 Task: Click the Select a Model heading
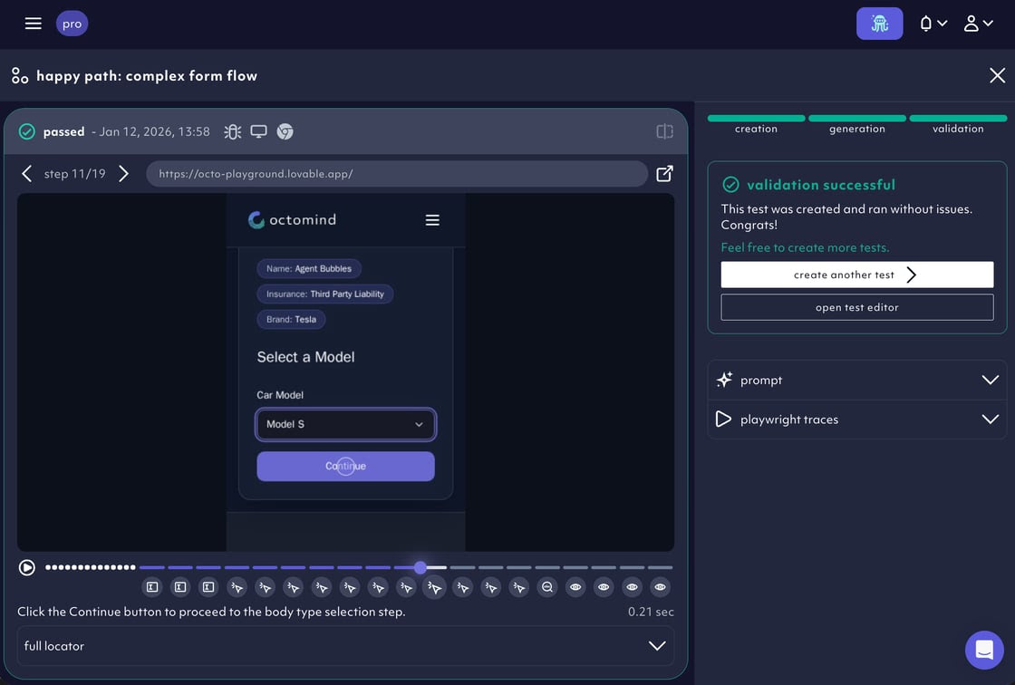tap(305, 357)
